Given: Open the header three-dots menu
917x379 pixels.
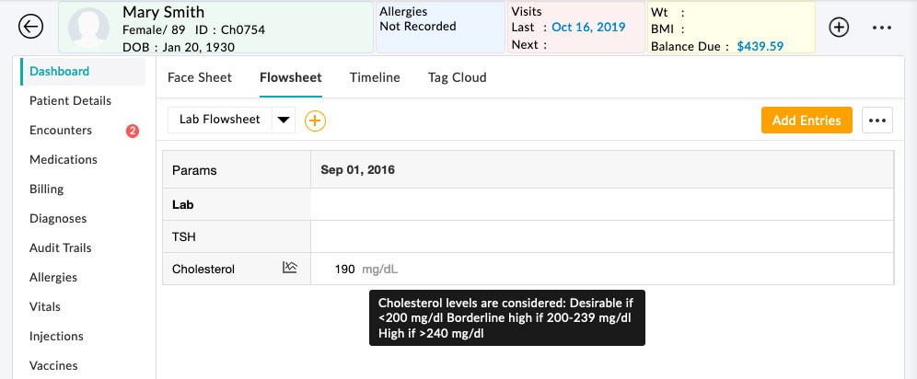Looking at the screenshot, I should click(882, 28).
